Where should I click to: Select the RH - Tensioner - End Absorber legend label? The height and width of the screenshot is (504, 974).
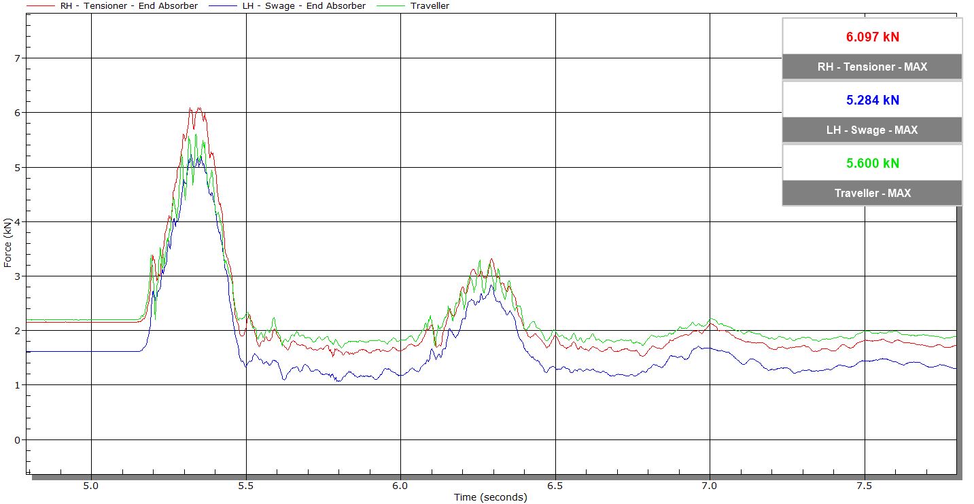pos(129,6)
